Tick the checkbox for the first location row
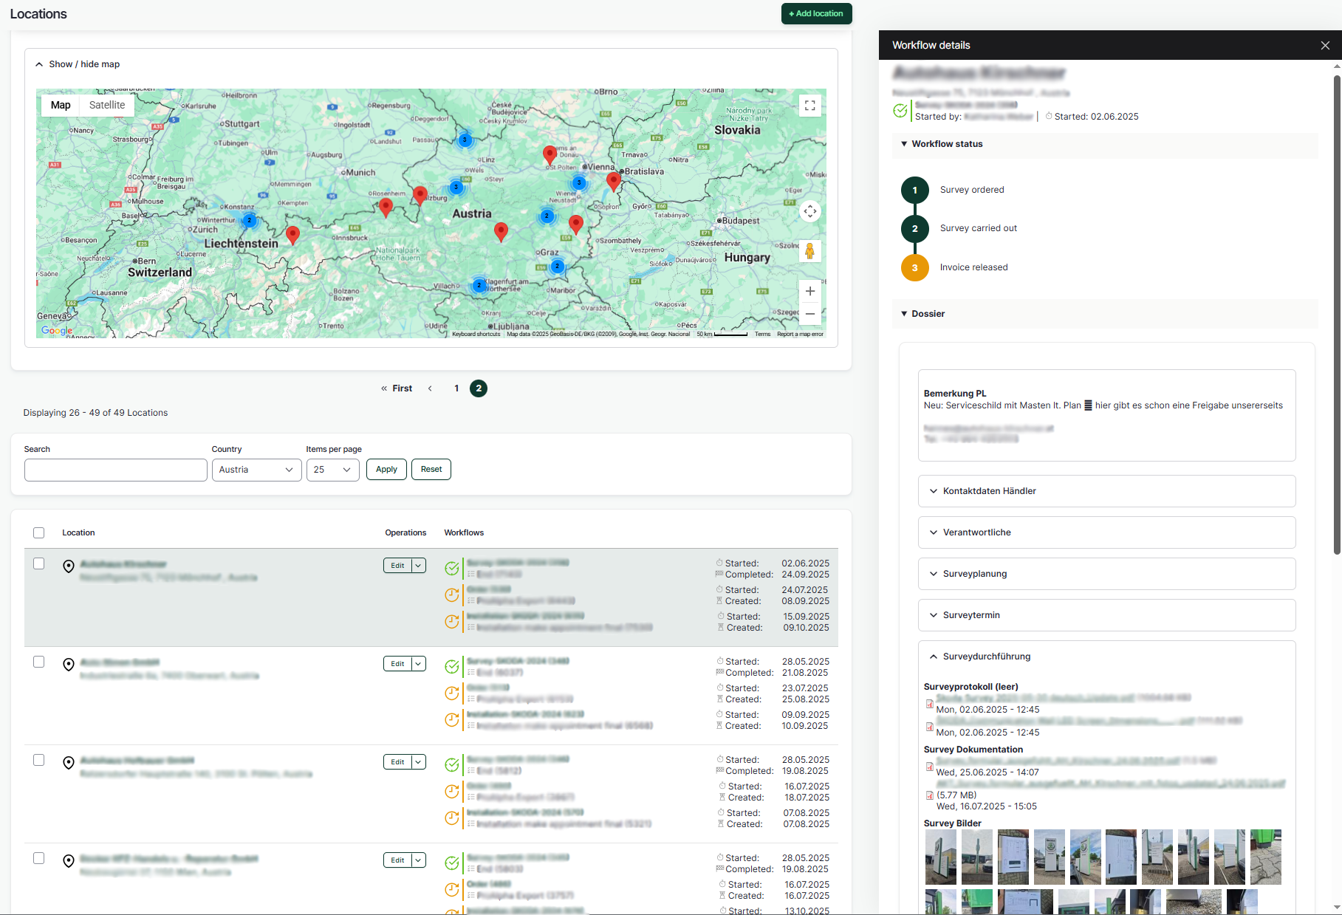1342x915 pixels. coord(39,564)
